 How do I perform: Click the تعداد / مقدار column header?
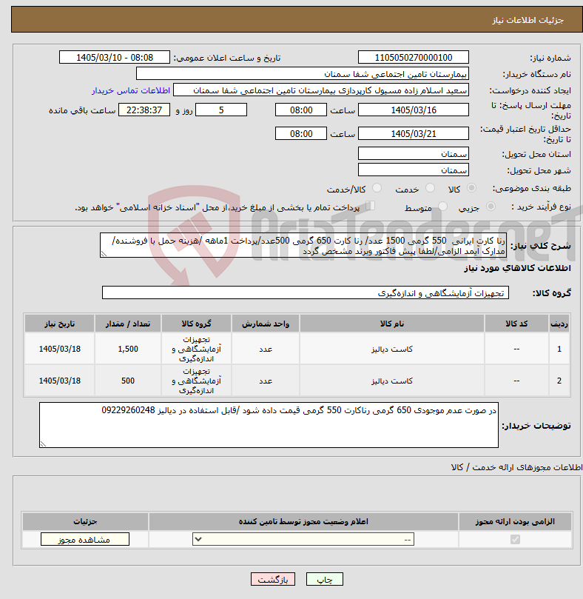coord(128,324)
